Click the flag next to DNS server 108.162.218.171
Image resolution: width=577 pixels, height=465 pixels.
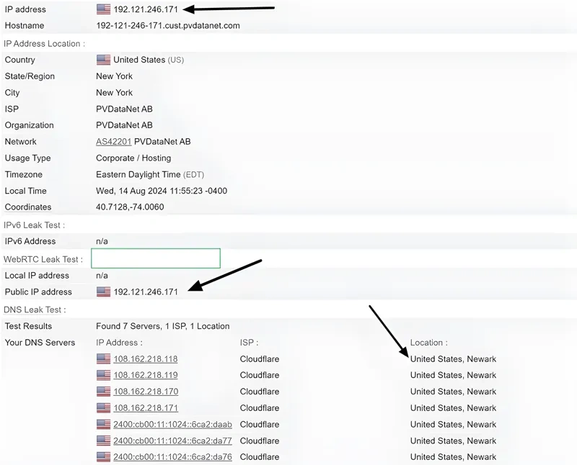102,408
